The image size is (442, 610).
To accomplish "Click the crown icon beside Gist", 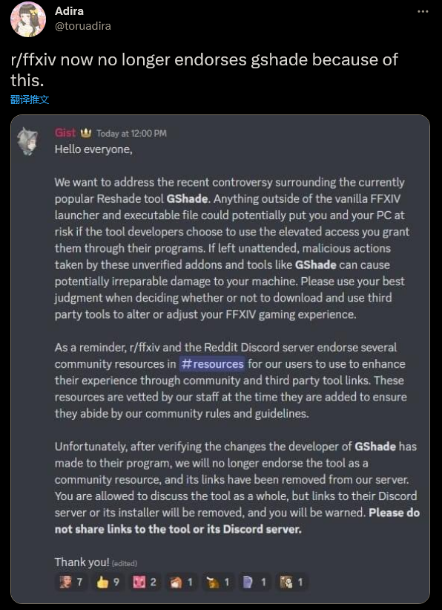I will 85,134.
